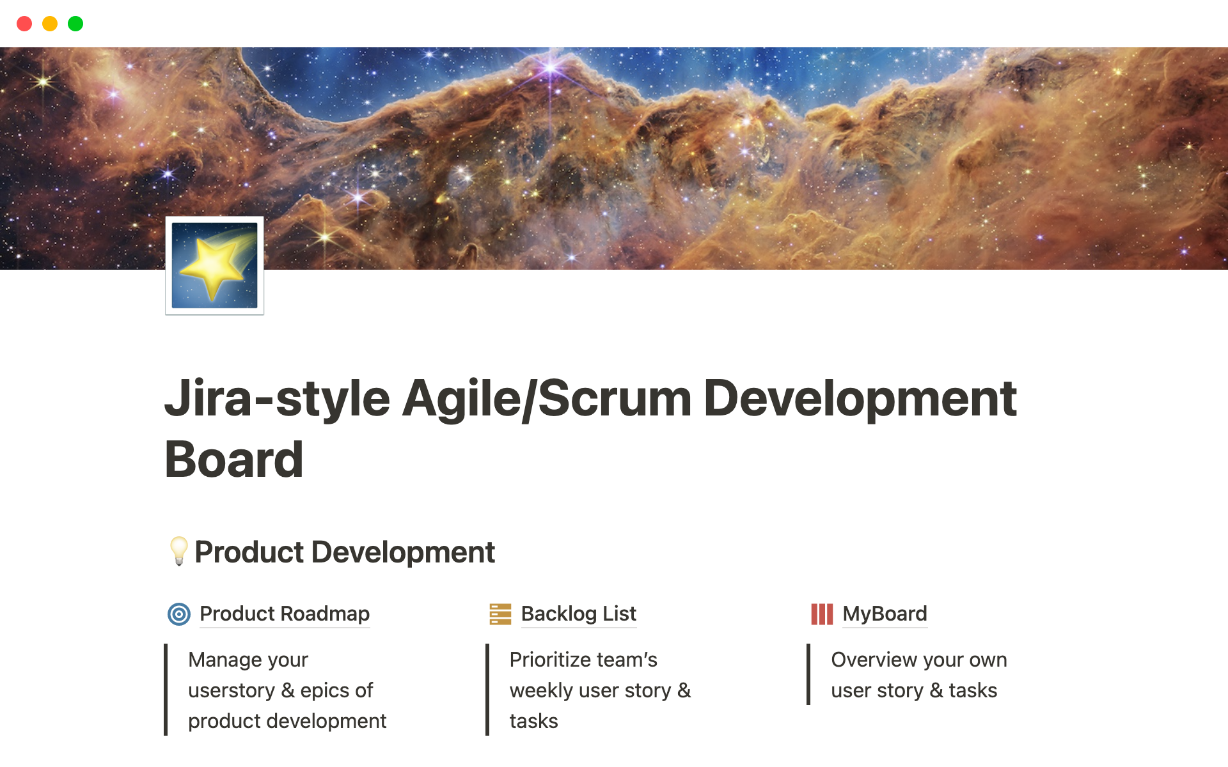The width and height of the screenshot is (1228, 767).
Task: Click the word Jira-style in the page title
Action: 277,399
